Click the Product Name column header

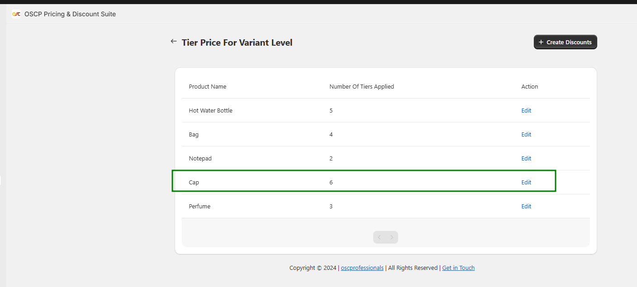pos(207,86)
